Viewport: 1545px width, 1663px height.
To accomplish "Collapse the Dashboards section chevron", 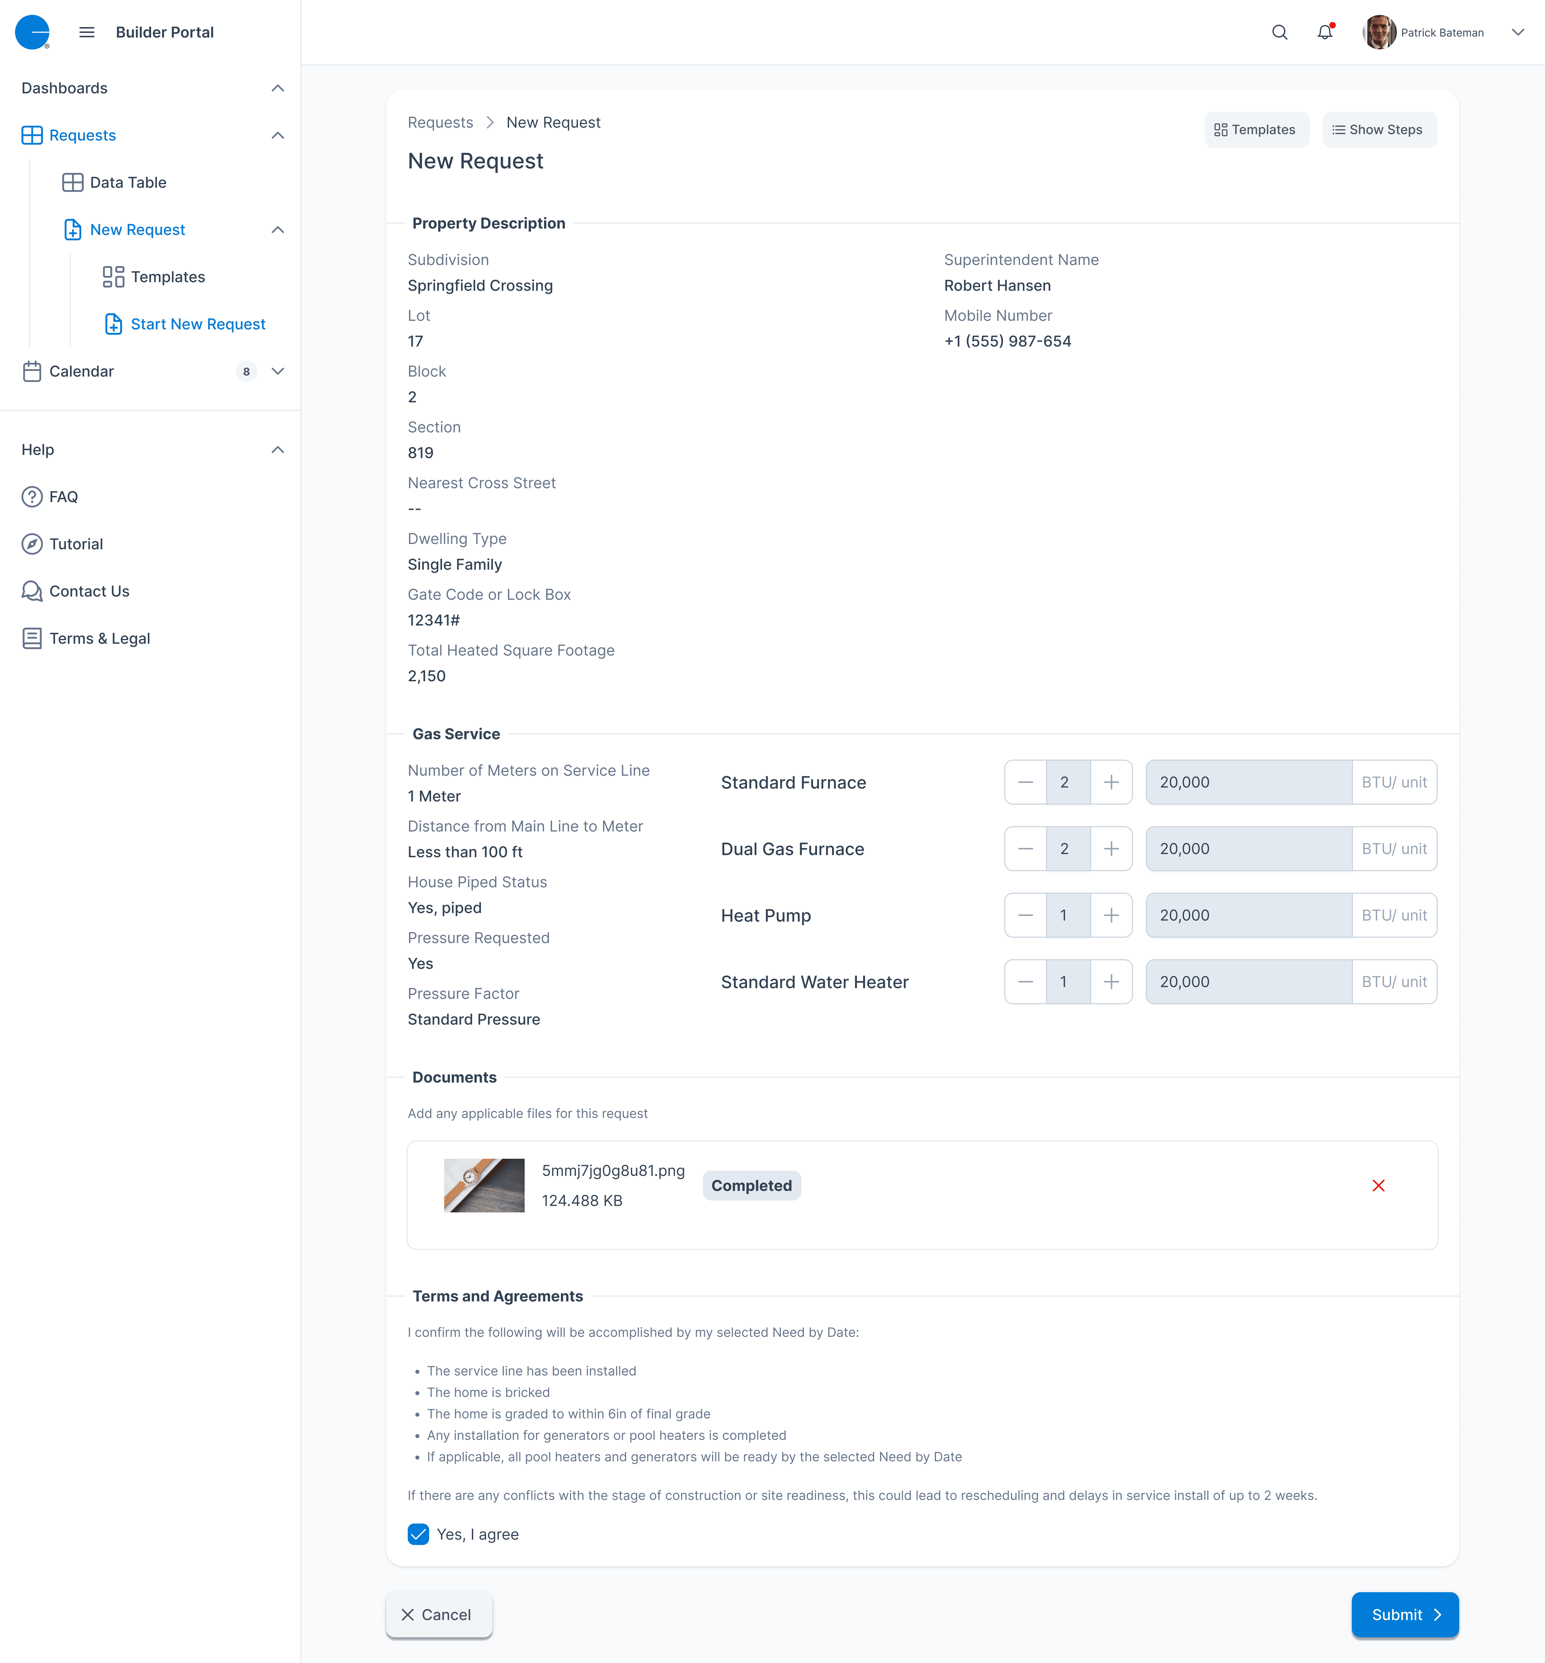I will [278, 88].
